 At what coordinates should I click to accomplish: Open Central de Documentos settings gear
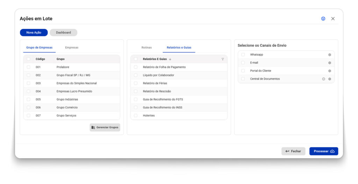point(329,79)
